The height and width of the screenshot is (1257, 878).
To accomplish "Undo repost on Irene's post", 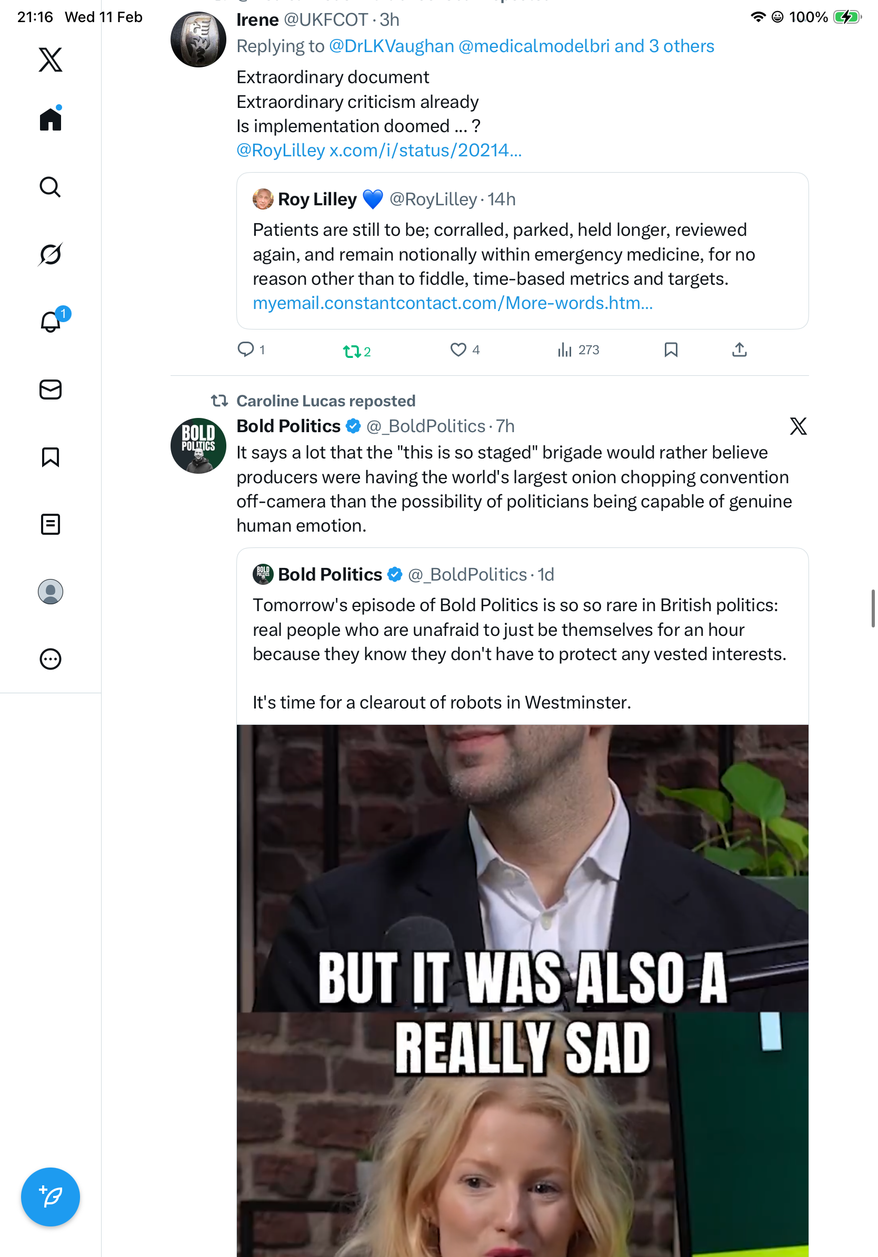I will (352, 351).
